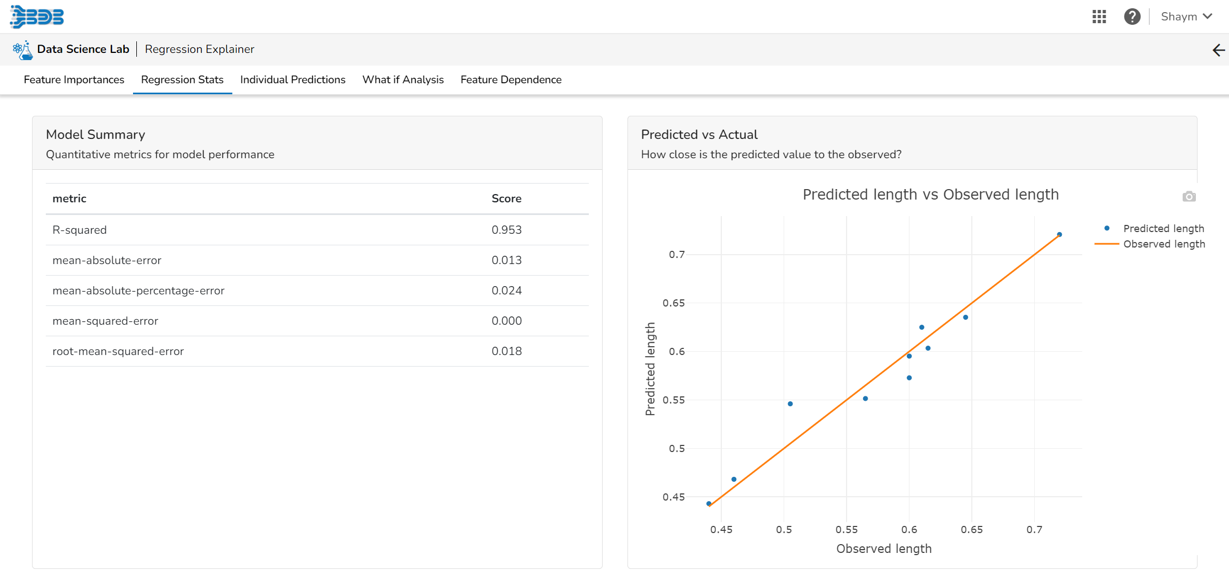Click the Data Science Lab breadcrumb link

tap(83, 49)
